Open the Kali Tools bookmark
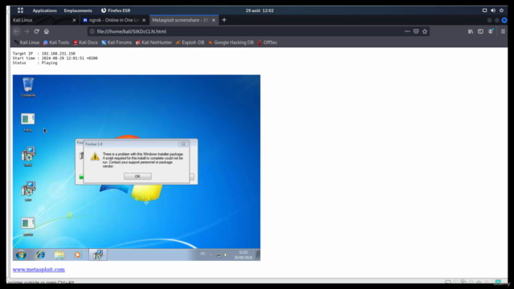 click(56, 43)
